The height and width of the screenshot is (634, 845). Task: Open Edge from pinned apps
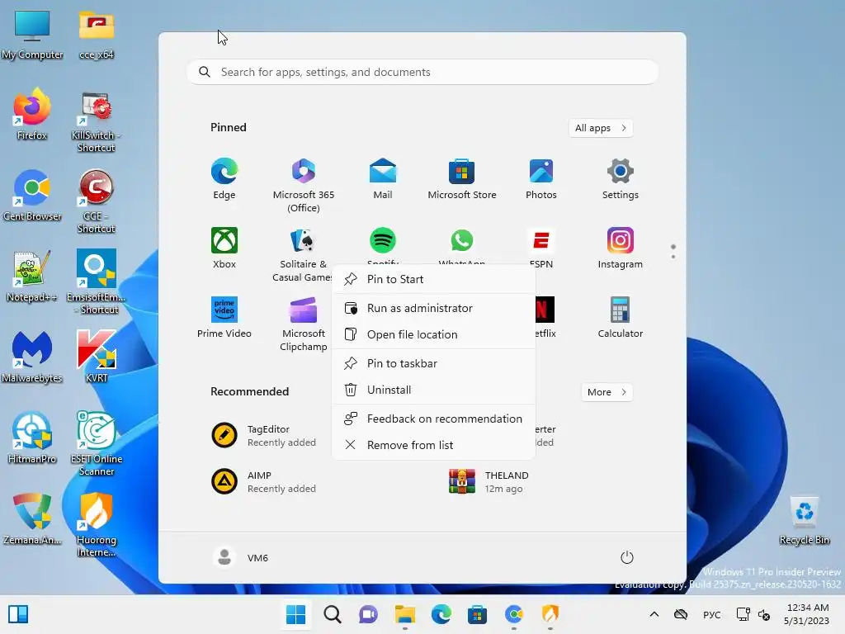(224, 179)
